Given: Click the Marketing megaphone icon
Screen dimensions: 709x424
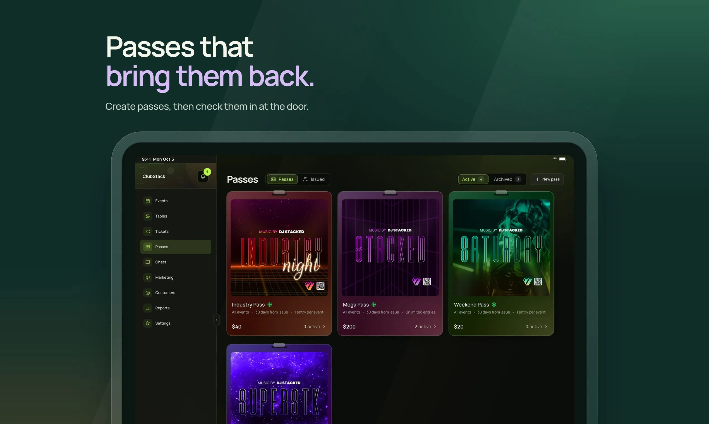Looking at the screenshot, I should (x=147, y=278).
